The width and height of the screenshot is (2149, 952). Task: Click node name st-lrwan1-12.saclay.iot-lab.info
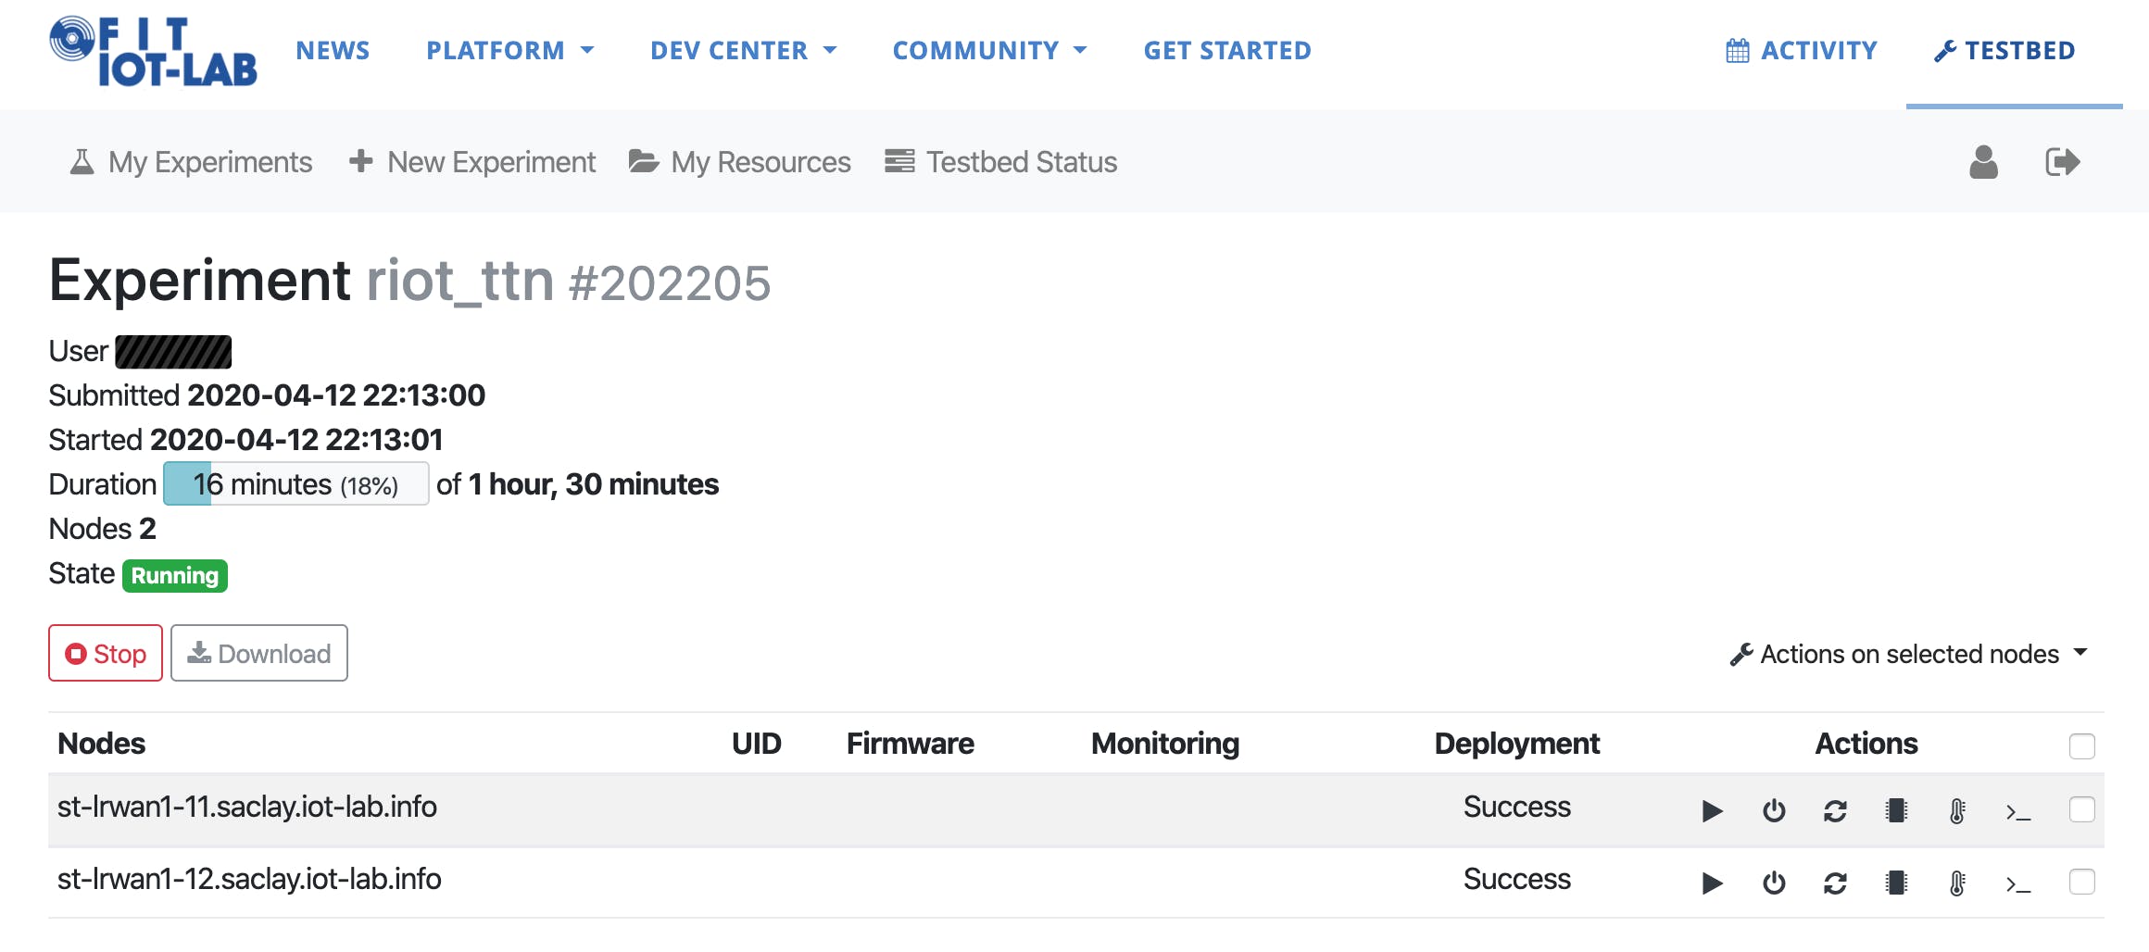click(x=249, y=879)
